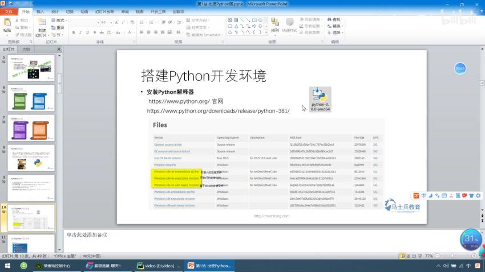Click Increase Indent icon
The width and height of the screenshot is (485, 272).
[x=170, y=23]
